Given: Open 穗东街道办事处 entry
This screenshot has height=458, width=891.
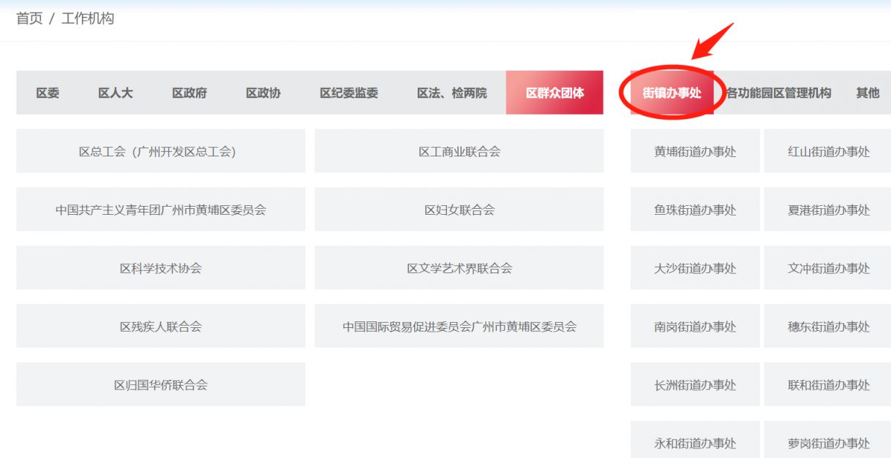Looking at the screenshot, I should point(828,327).
